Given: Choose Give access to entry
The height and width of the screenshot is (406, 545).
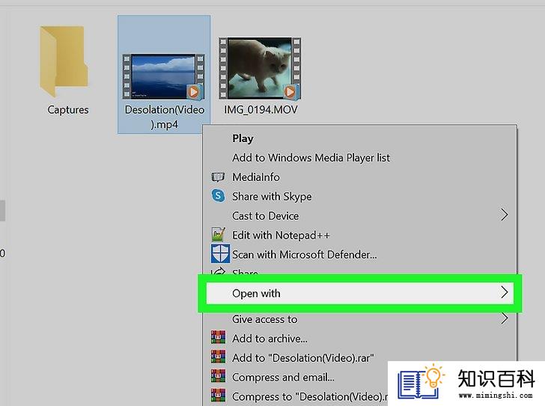Looking at the screenshot, I should click(265, 319).
